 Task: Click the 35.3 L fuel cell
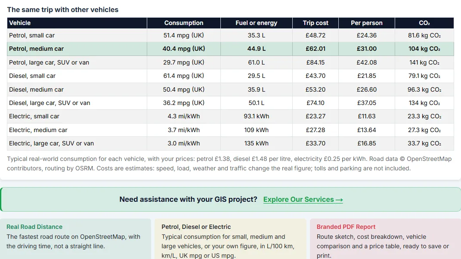click(257, 35)
